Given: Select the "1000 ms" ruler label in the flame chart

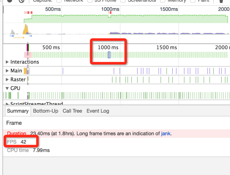Looking at the screenshot, I should [x=108, y=47].
